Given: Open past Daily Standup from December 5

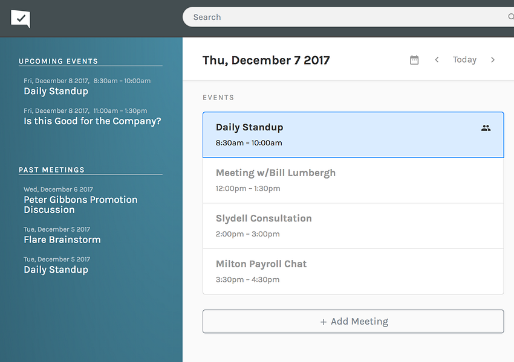Looking at the screenshot, I should coord(56,270).
